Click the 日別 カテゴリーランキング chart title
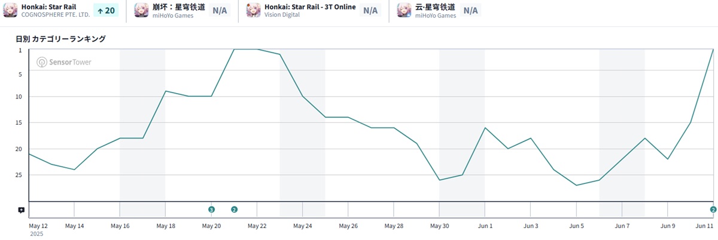 [x=60, y=39]
